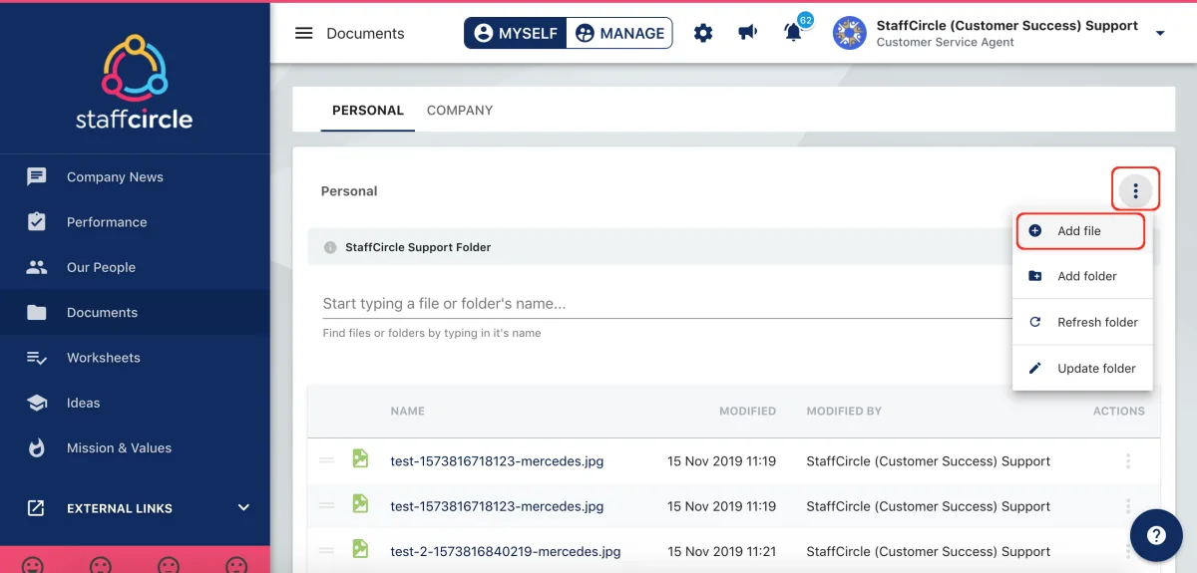Open actions menu for test-2-1573816840219-mercedes.jpg
The image size is (1197, 573).
(x=1128, y=550)
